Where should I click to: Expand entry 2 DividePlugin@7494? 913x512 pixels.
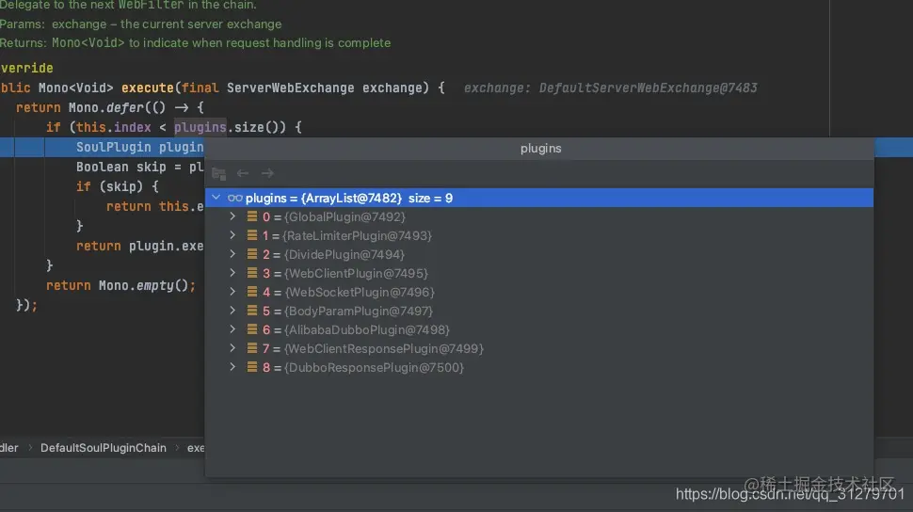click(x=232, y=254)
